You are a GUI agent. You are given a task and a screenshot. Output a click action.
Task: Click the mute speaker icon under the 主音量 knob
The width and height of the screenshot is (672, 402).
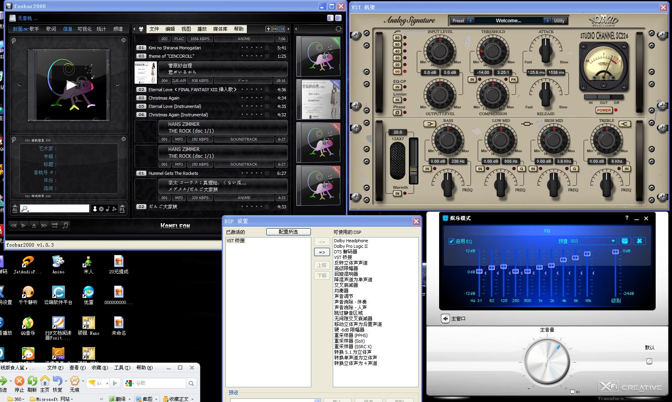(572, 392)
